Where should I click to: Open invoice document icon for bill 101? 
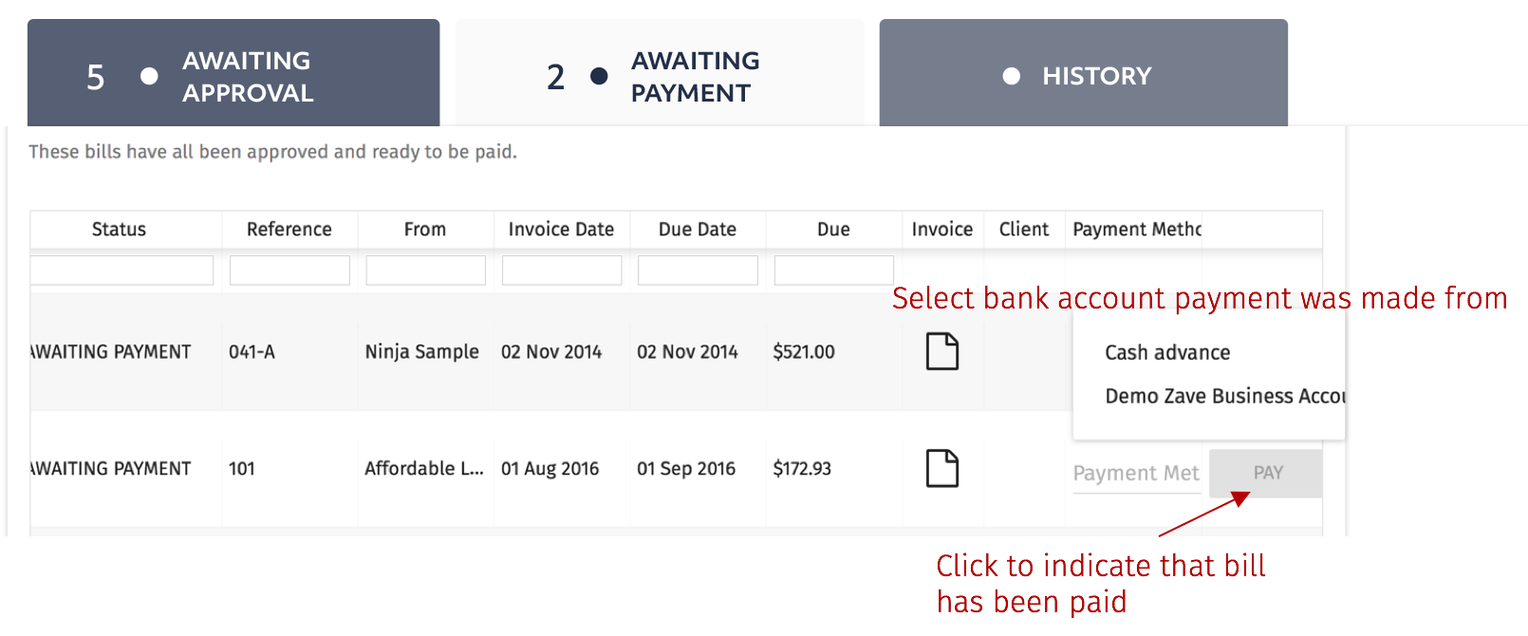[942, 468]
